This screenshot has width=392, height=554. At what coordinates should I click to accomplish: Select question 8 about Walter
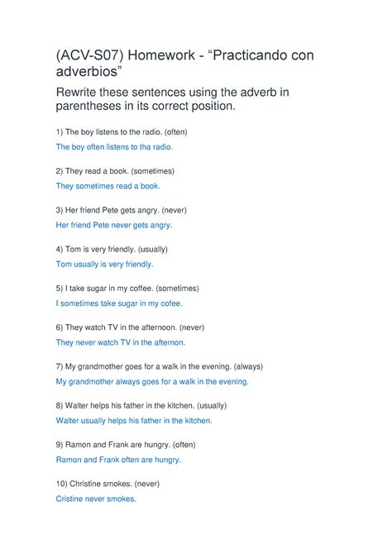pyautogui.click(x=141, y=406)
